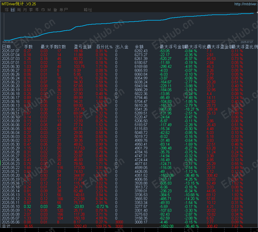Click the 路径 path label
Image resolution: width=258 pixels, height=232 pixels.
click(x=88, y=10)
